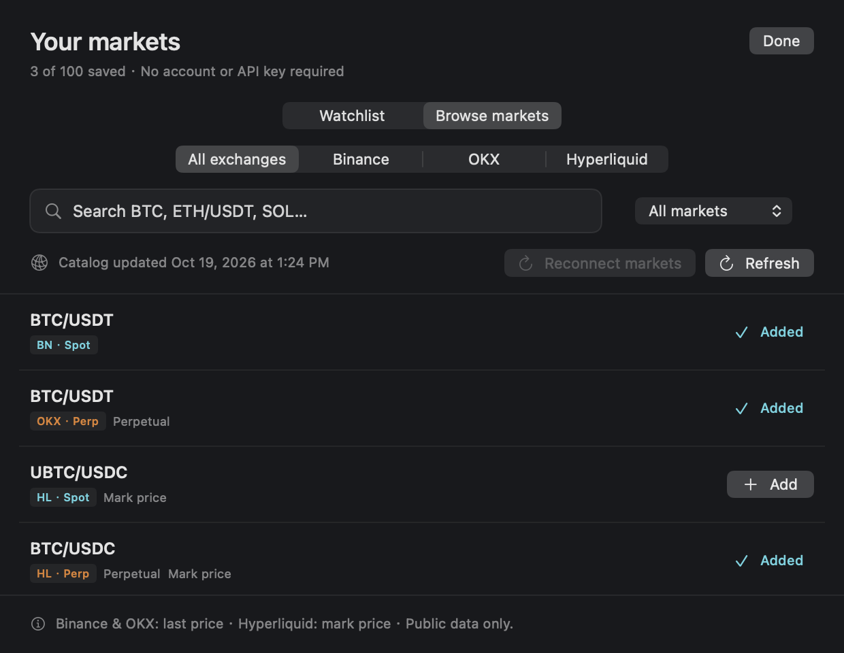Click the info icon in footer note

(38, 624)
